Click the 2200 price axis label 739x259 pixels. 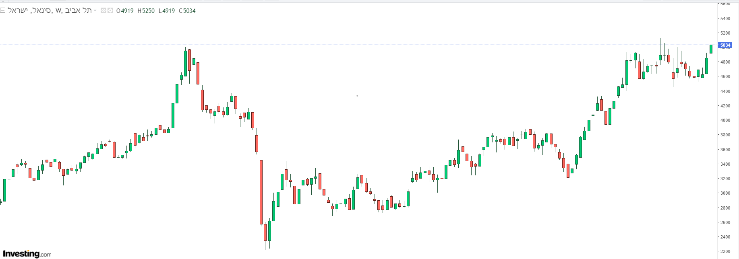725,252
